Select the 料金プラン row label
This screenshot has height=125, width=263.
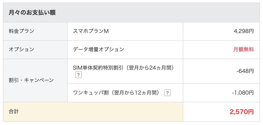[x=22, y=31]
